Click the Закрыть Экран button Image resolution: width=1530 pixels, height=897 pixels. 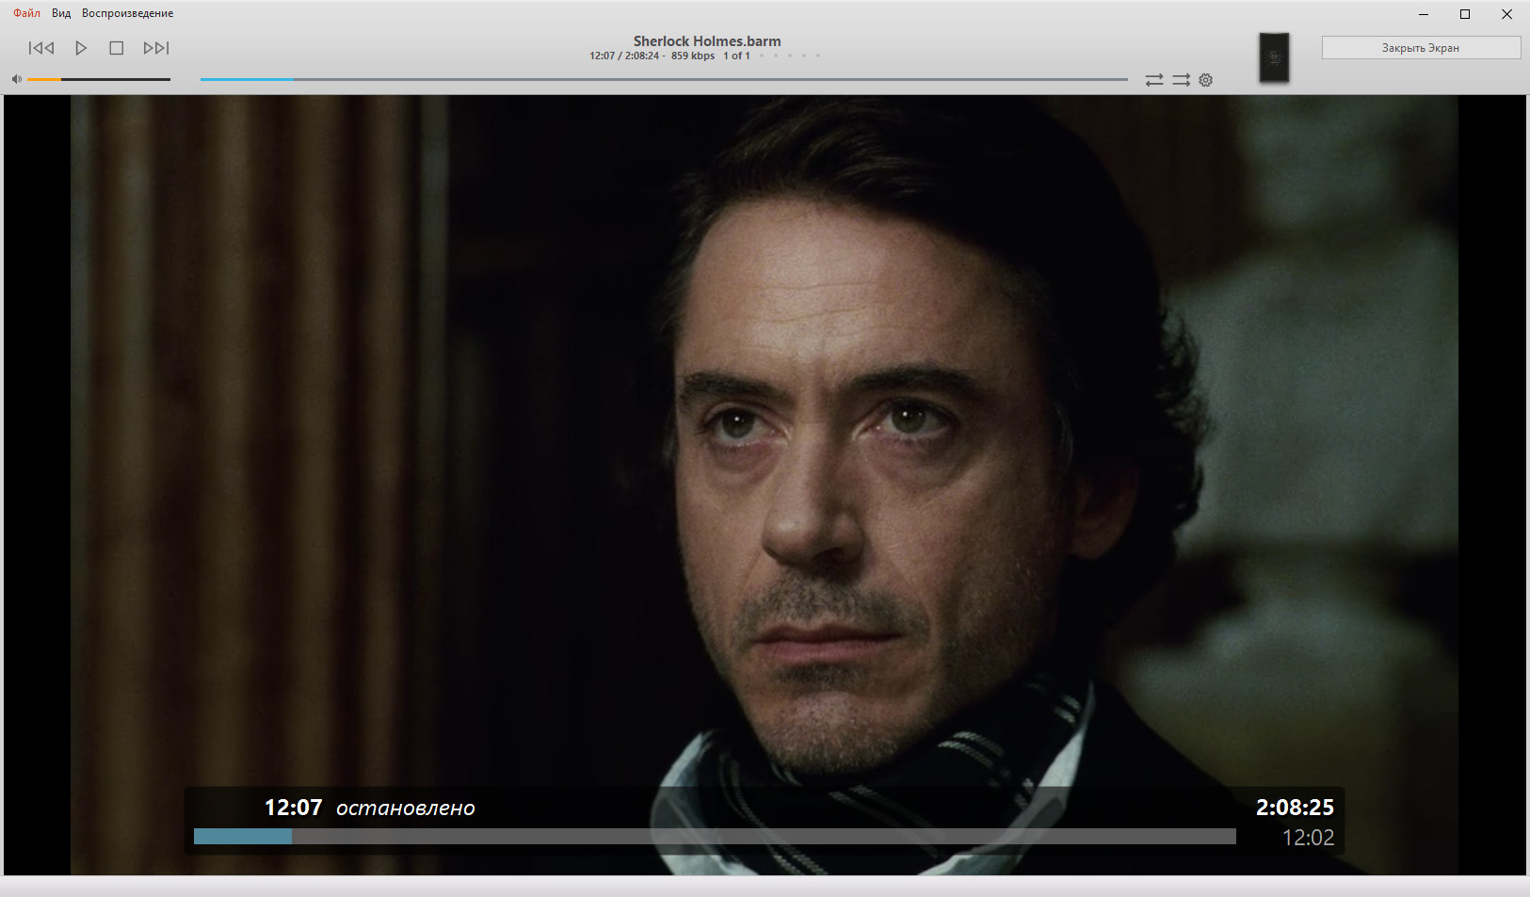coord(1421,48)
